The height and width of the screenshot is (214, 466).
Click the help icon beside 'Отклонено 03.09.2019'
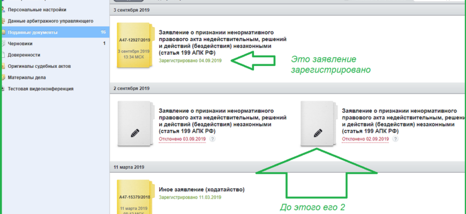(212, 139)
